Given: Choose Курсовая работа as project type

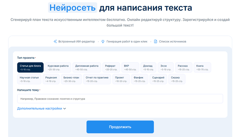Looking at the screenshot, I should (x=58, y=67).
